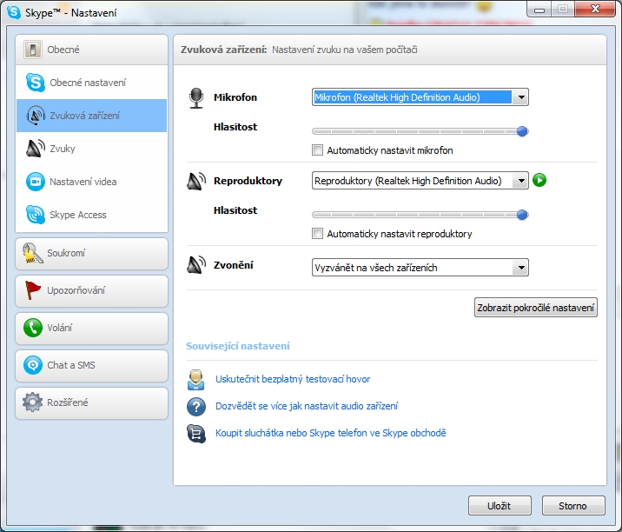Viewport: 622px width, 532px height.
Task: Click the gear icon for Rozšířené
Action: pos(32,402)
